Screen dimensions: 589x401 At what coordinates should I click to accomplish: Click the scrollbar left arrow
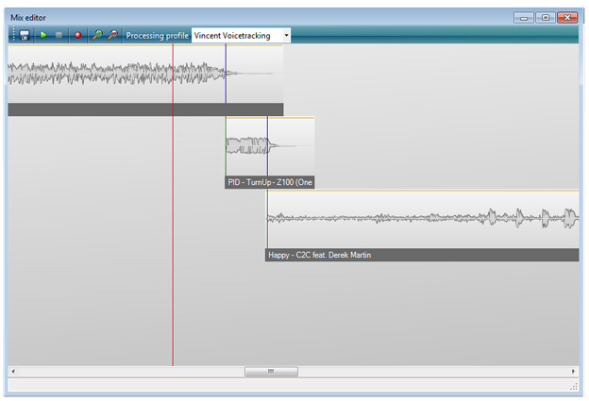click(x=13, y=372)
